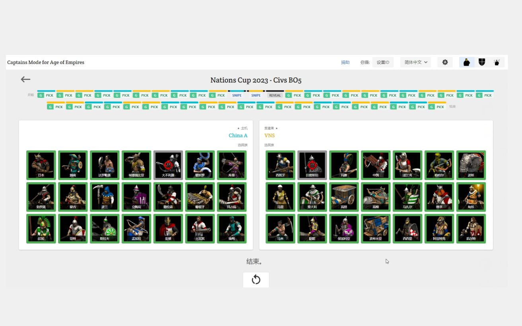This screenshot has width=522, height=326.
Task: Select the 越南 civilization tile
Action: pos(73,165)
